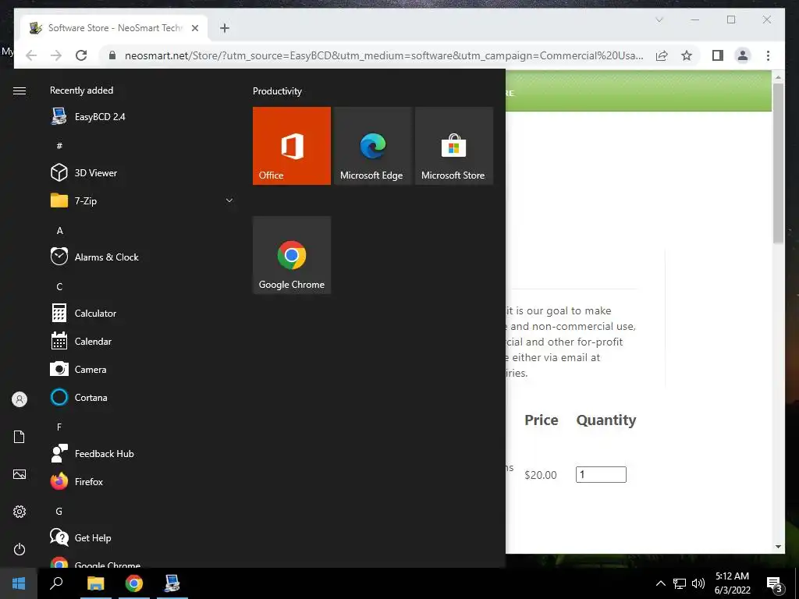Toggle Chrome side panel
This screenshot has height=599, width=799.
coord(718,55)
